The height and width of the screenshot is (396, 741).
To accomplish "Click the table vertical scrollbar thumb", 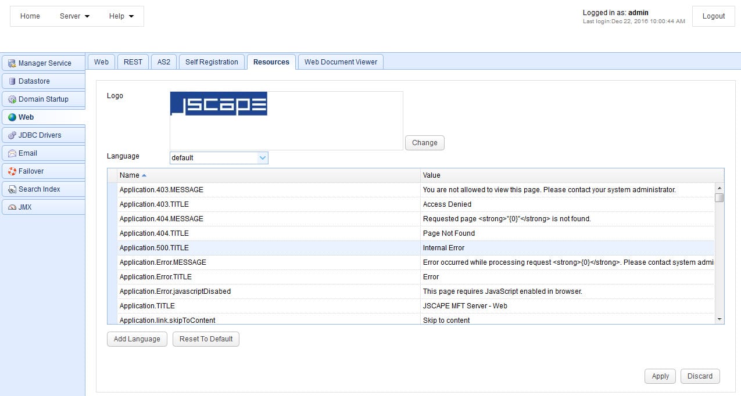I will (x=719, y=197).
